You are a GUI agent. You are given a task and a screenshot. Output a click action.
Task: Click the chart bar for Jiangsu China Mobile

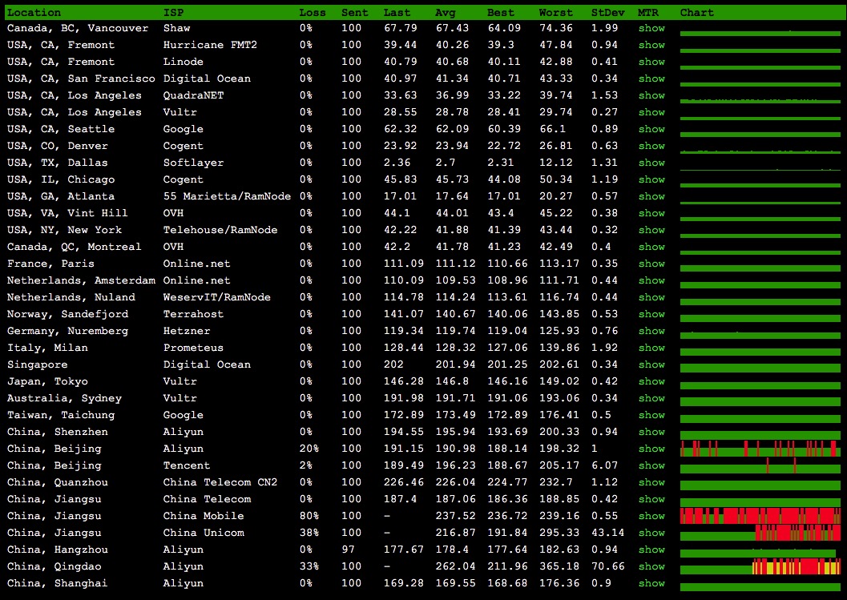point(760,516)
